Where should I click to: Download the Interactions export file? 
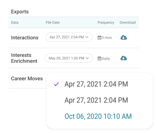point(124,38)
